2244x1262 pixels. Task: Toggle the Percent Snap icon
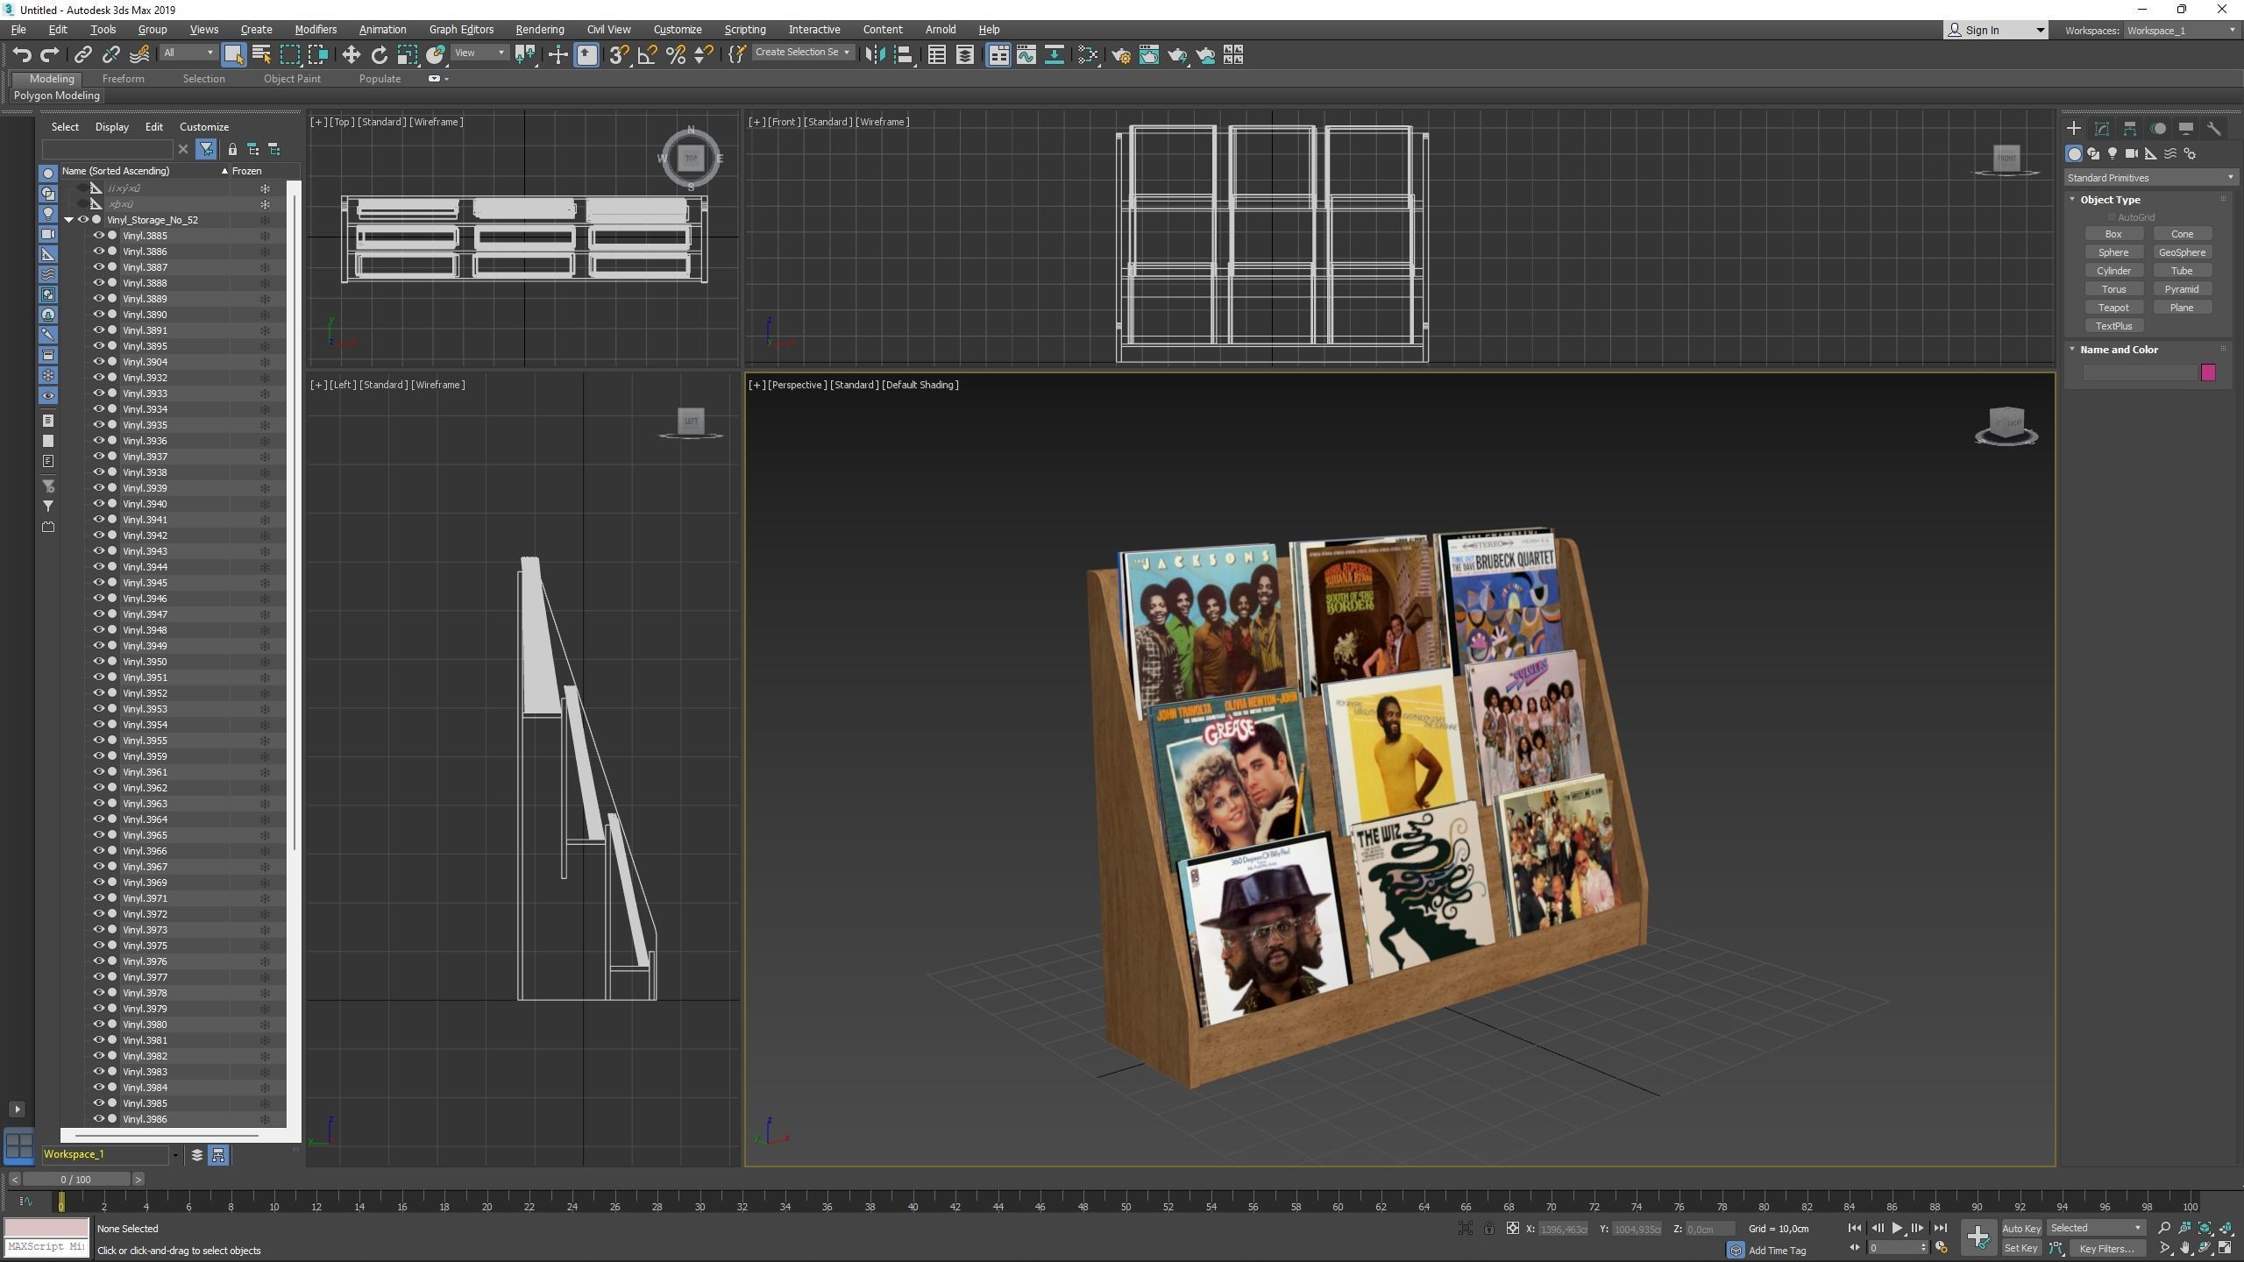coord(675,55)
